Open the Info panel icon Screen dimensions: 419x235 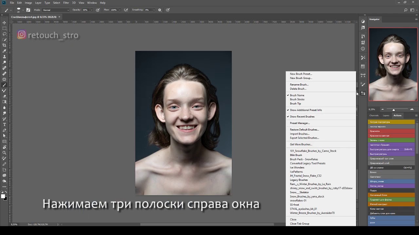click(x=363, y=49)
